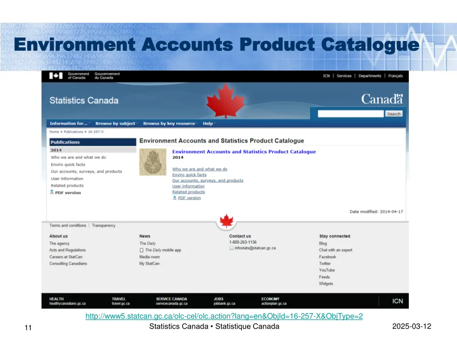Open the Publications breadcrumb link
Screen dimensions: 457x343
(x=74, y=132)
